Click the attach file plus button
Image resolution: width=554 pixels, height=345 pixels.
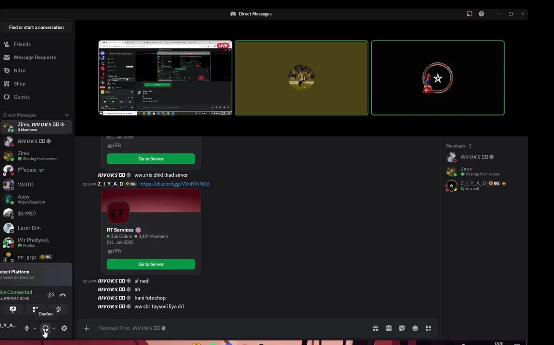pos(86,328)
